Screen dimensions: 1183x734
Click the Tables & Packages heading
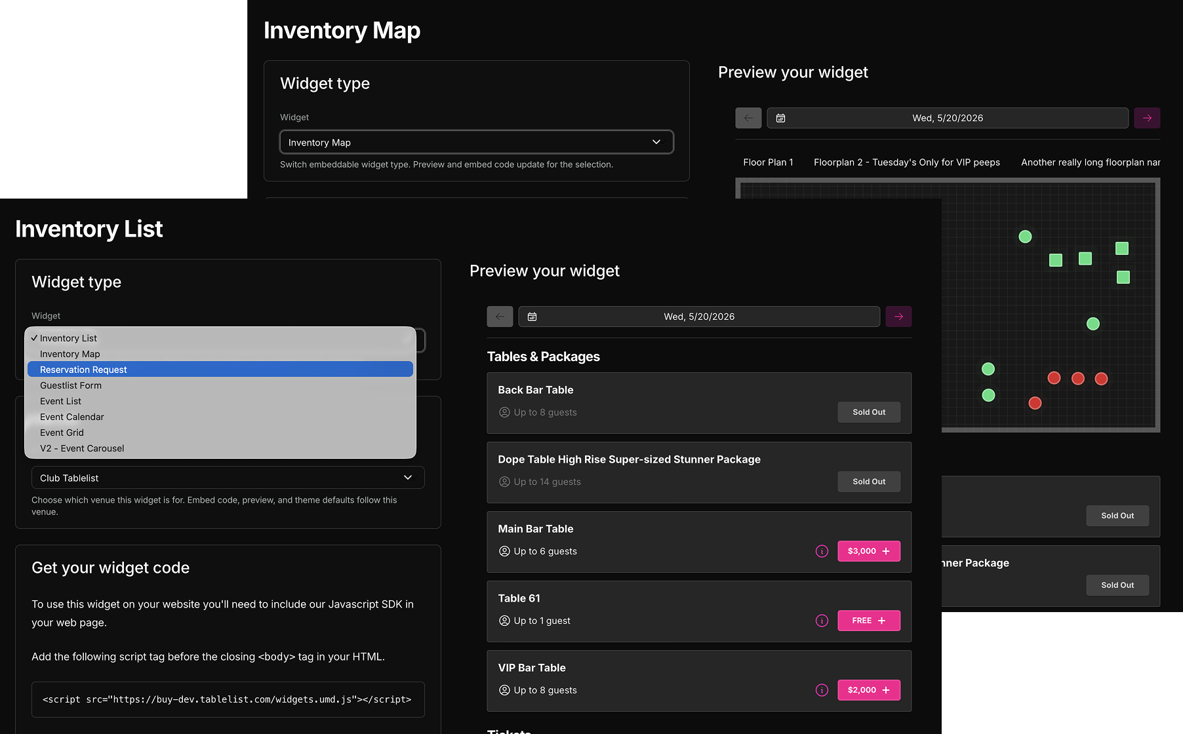point(544,357)
